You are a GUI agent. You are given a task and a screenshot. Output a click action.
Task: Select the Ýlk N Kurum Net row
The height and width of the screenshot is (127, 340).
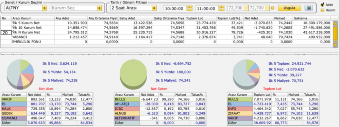tap(166, 32)
